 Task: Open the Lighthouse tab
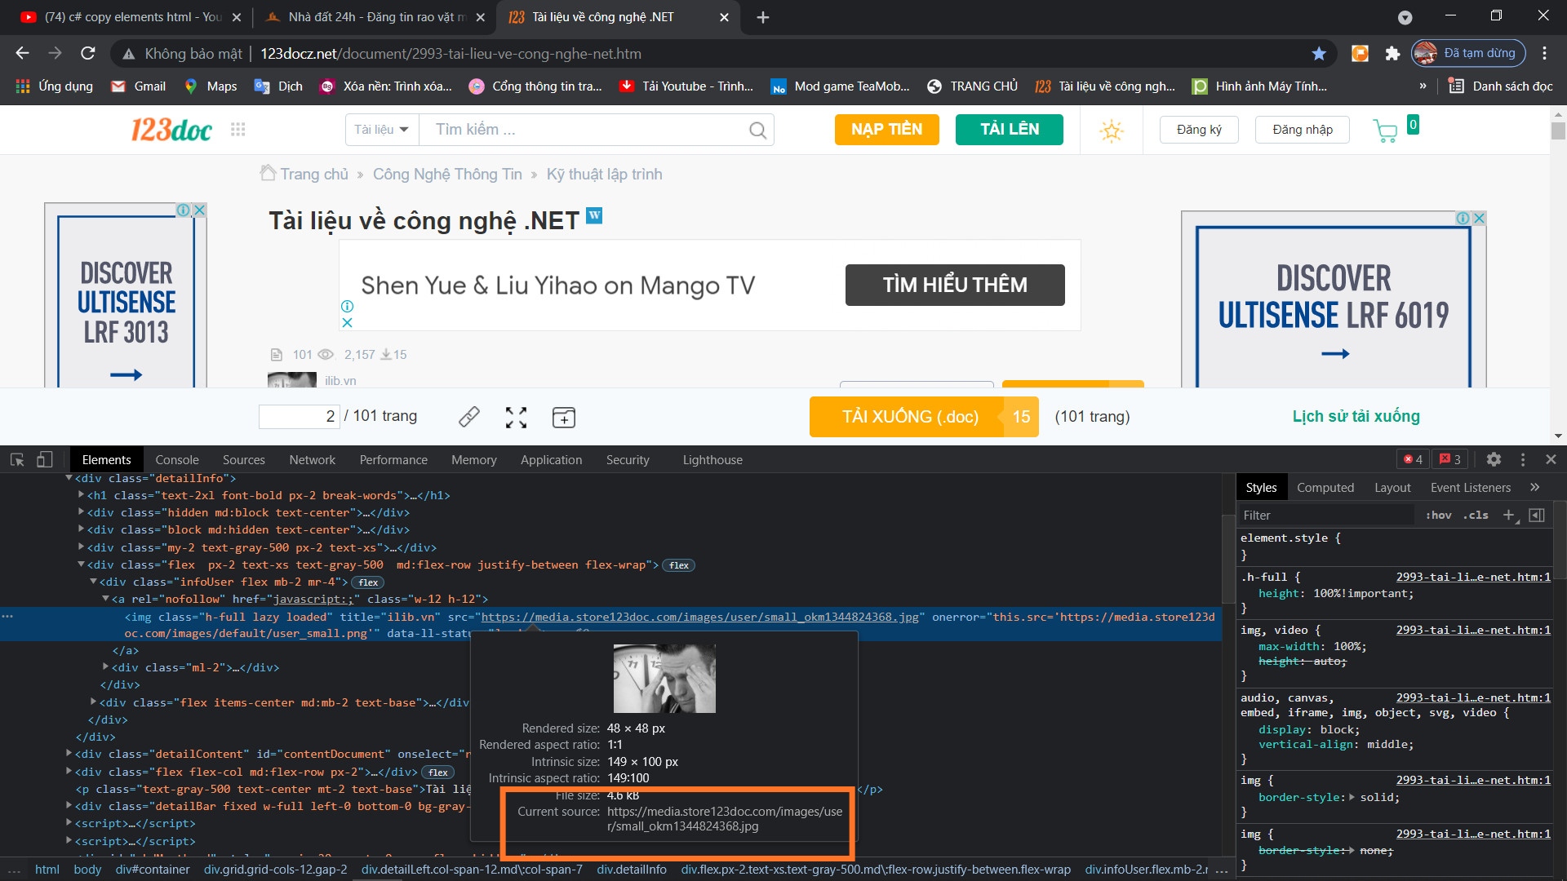pyautogui.click(x=712, y=459)
